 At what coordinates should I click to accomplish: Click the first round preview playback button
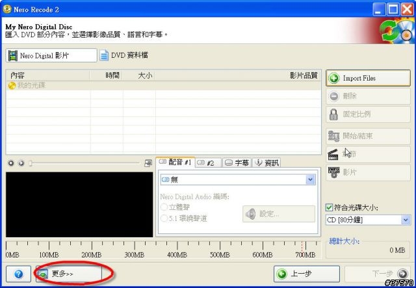(x=11, y=163)
